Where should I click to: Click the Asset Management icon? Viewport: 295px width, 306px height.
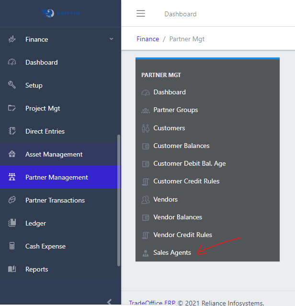pyautogui.click(x=12, y=154)
